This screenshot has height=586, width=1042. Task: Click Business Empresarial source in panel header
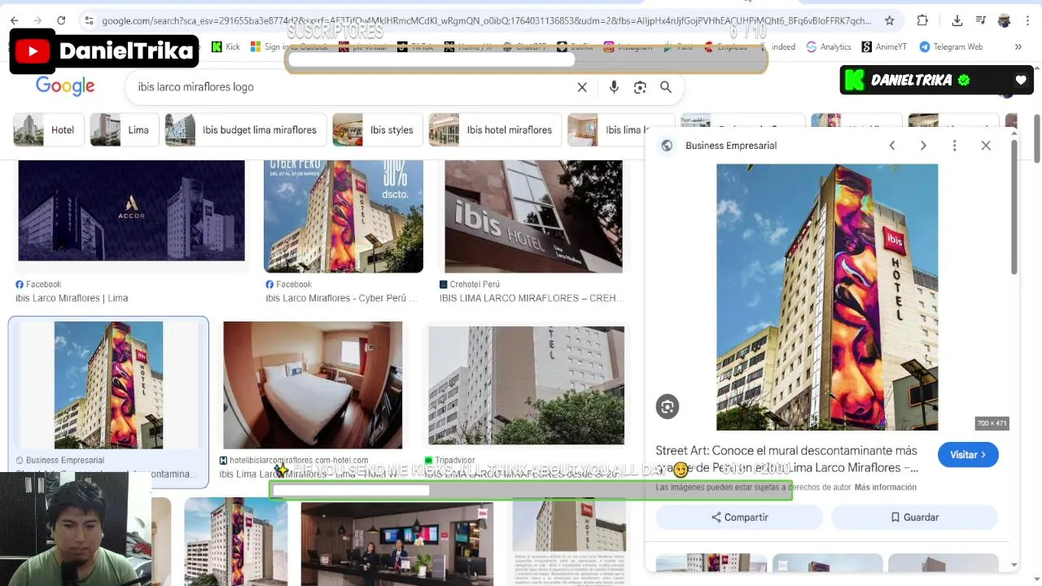point(731,146)
